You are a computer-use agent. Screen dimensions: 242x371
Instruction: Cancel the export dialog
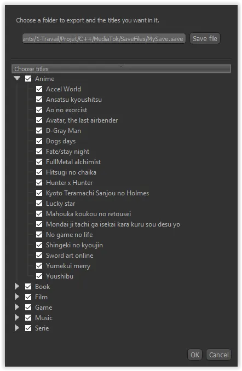pos(218,355)
